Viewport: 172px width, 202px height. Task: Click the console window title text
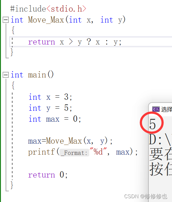pos(167,109)
